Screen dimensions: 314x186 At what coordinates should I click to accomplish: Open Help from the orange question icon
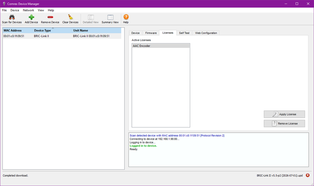[126, 17]
